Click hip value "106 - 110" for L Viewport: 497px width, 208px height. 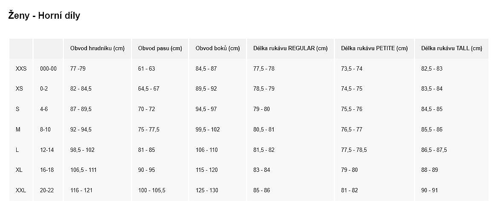coord(207,150)
